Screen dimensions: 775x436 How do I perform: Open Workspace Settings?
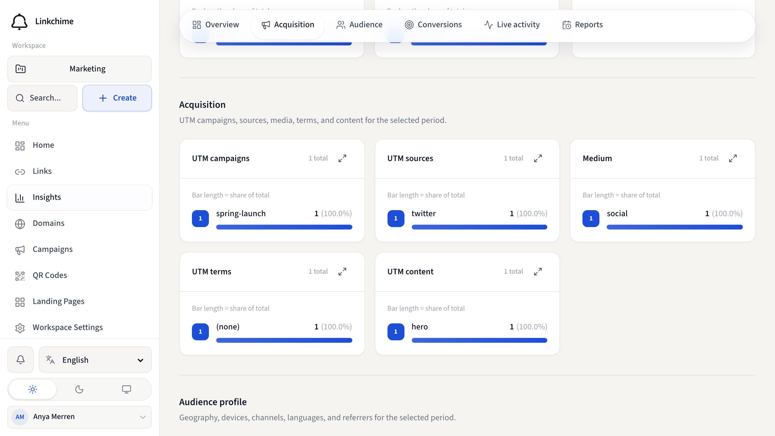(80, 328)
